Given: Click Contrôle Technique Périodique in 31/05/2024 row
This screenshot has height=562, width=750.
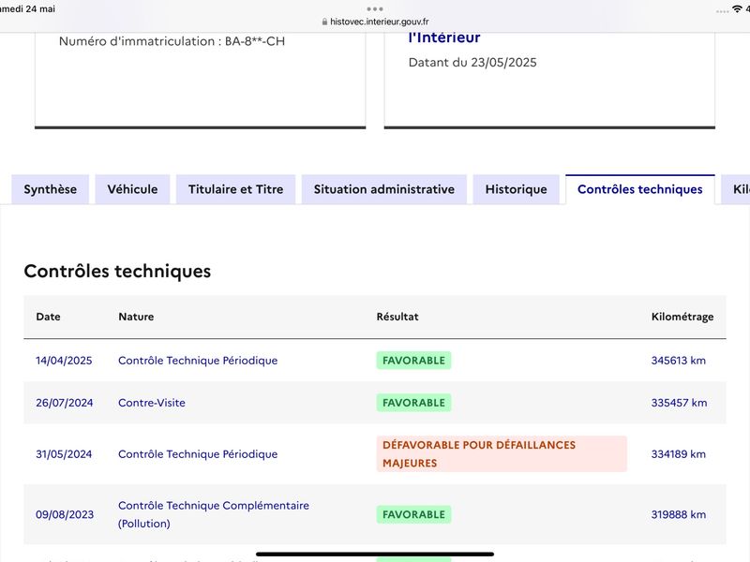Looking at the screenshot, I should [x=198, y=454].
